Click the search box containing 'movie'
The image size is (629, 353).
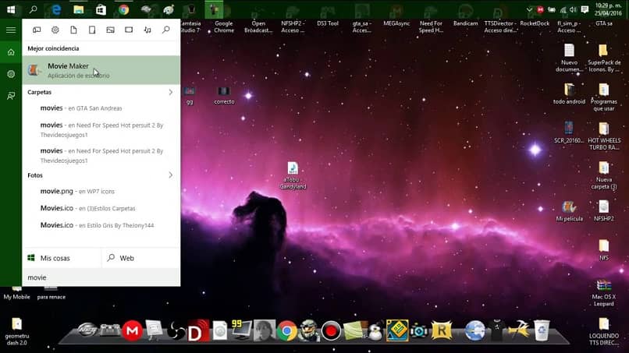point(101,277)
